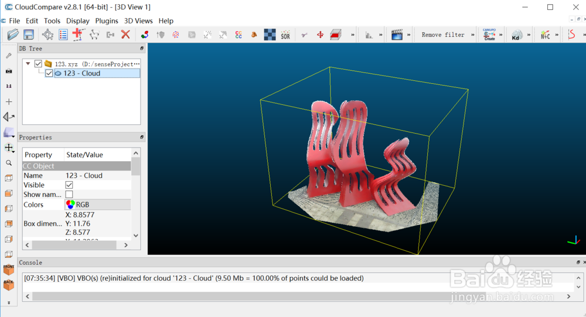Screen dimensions: 586x317
Task: Expand overflow chevron after cross-section tool
Action: 352,35
